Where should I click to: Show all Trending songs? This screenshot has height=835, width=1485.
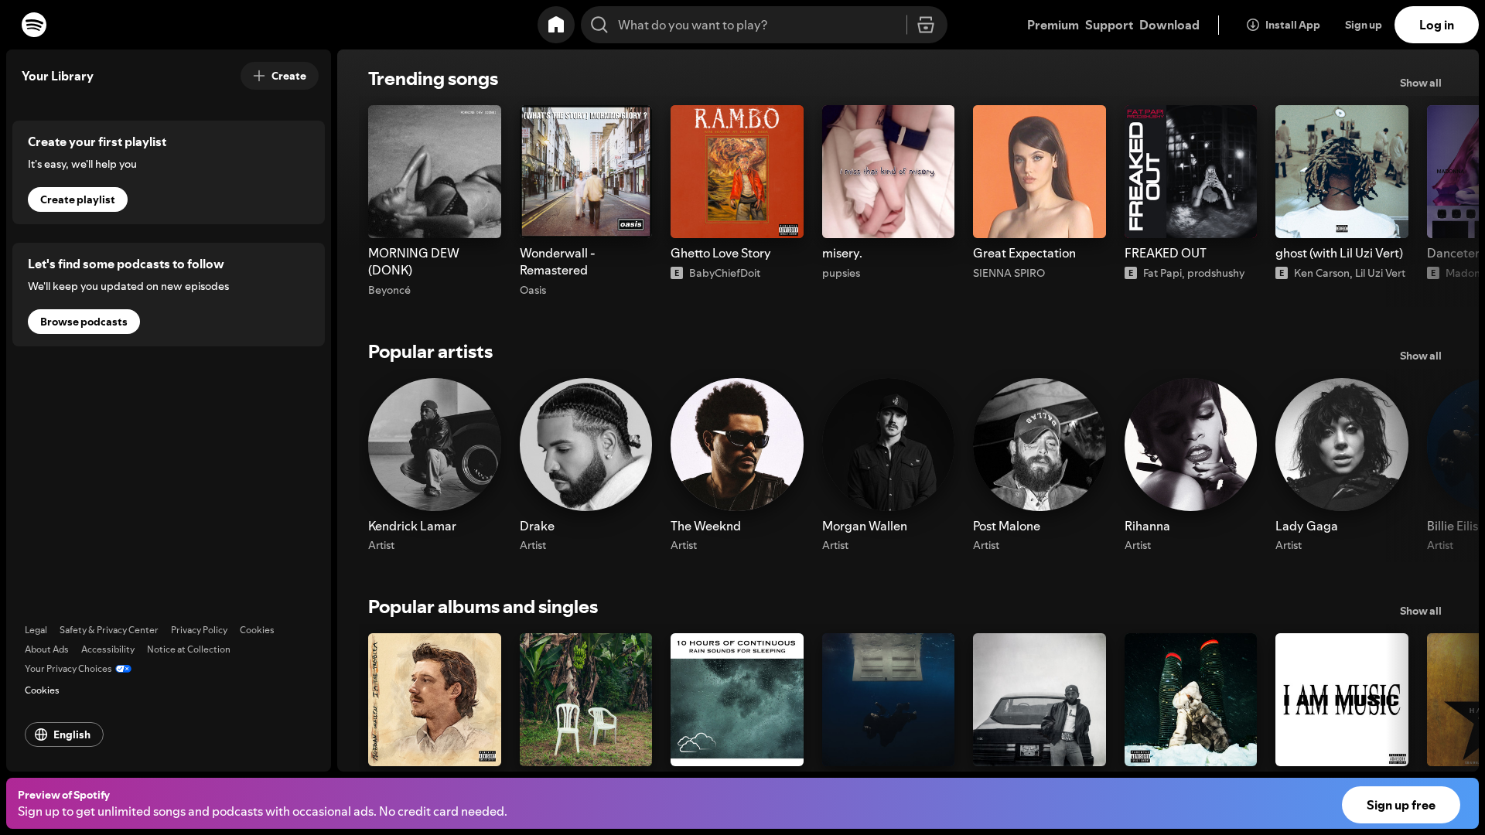(x=1420, y=83)
